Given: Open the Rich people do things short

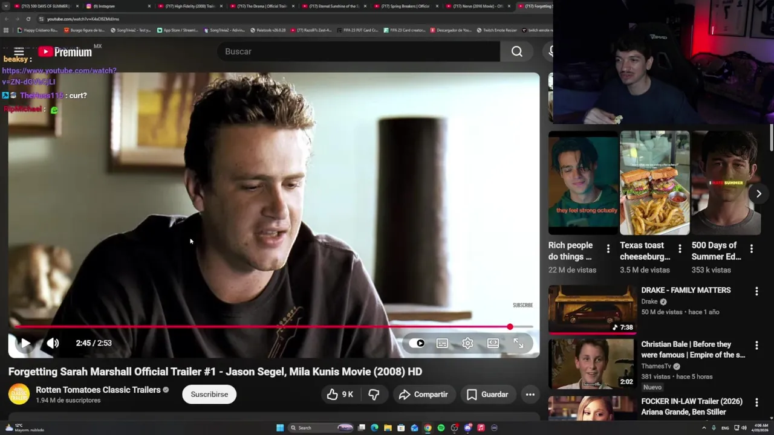Looking at the screenshot, I should coord(584,182).
